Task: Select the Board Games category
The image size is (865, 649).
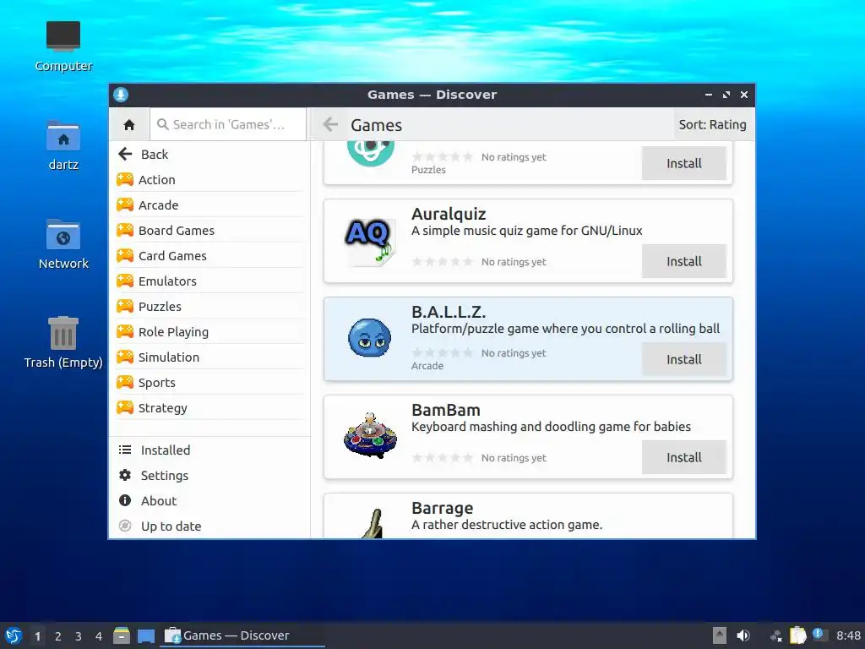Action: 209,230
